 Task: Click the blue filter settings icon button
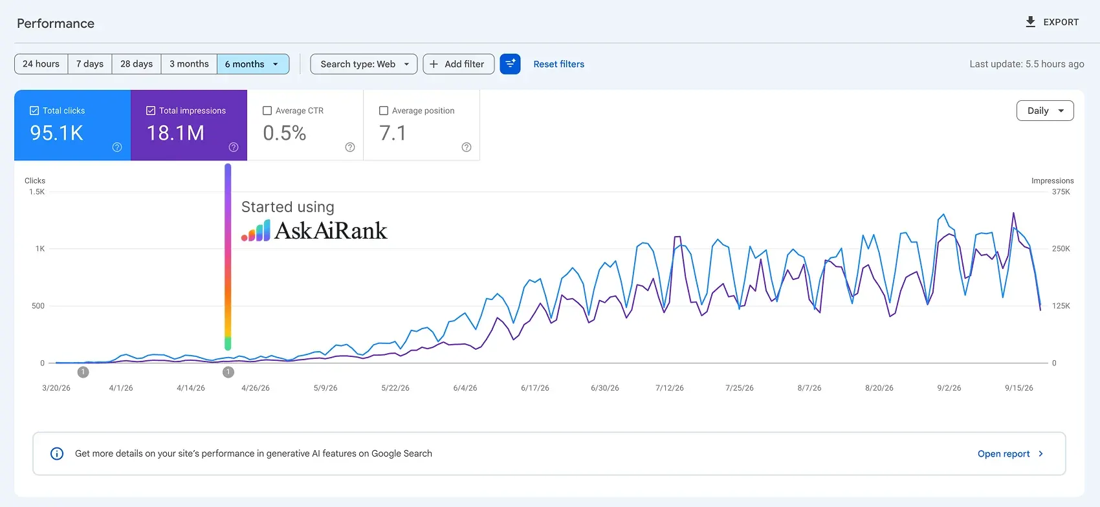[511, 64]
